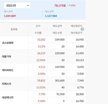Click 대성에너지 average sell price 18,300

(x=80, y=94)
